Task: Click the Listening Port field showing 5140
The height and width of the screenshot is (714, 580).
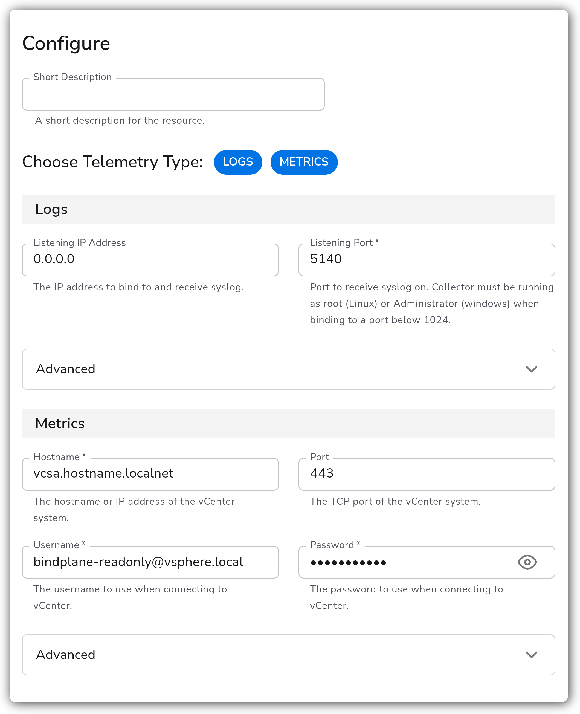Action: tap(427, 260)
